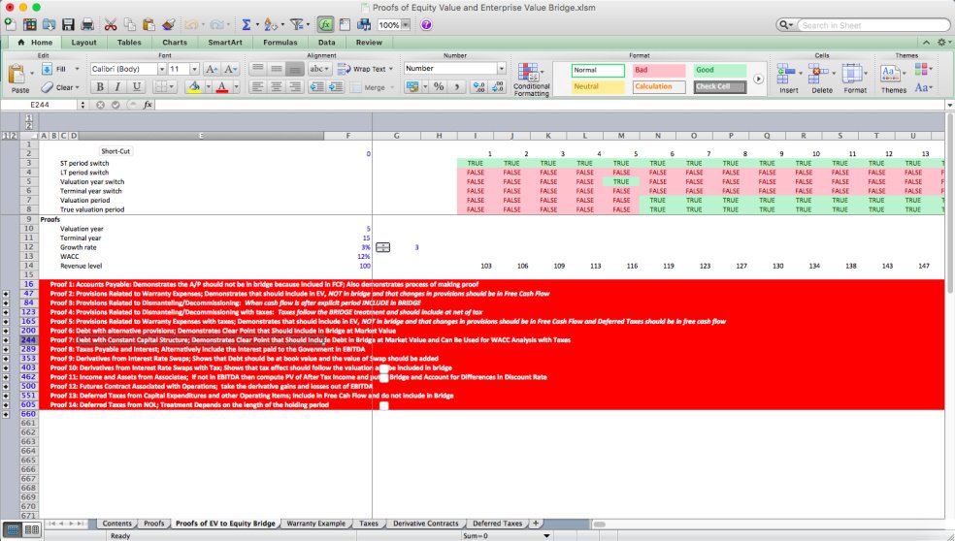This screenshot has height=541, width=955.
Task: Click the AutoSum sigma icon
Action: pos(246,24)
